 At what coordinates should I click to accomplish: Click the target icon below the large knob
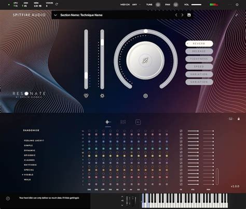click(145, 96)
